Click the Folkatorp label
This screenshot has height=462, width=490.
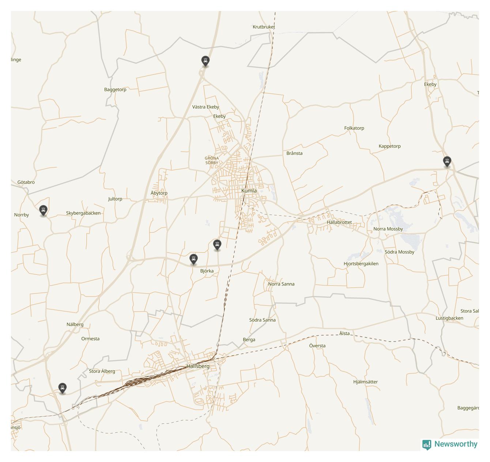(354, 128)
